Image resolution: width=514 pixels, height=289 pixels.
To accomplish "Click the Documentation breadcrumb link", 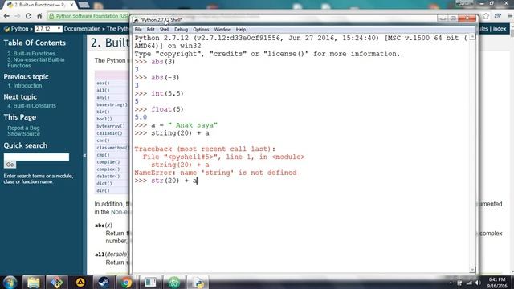I will click(x=82, y=29).
